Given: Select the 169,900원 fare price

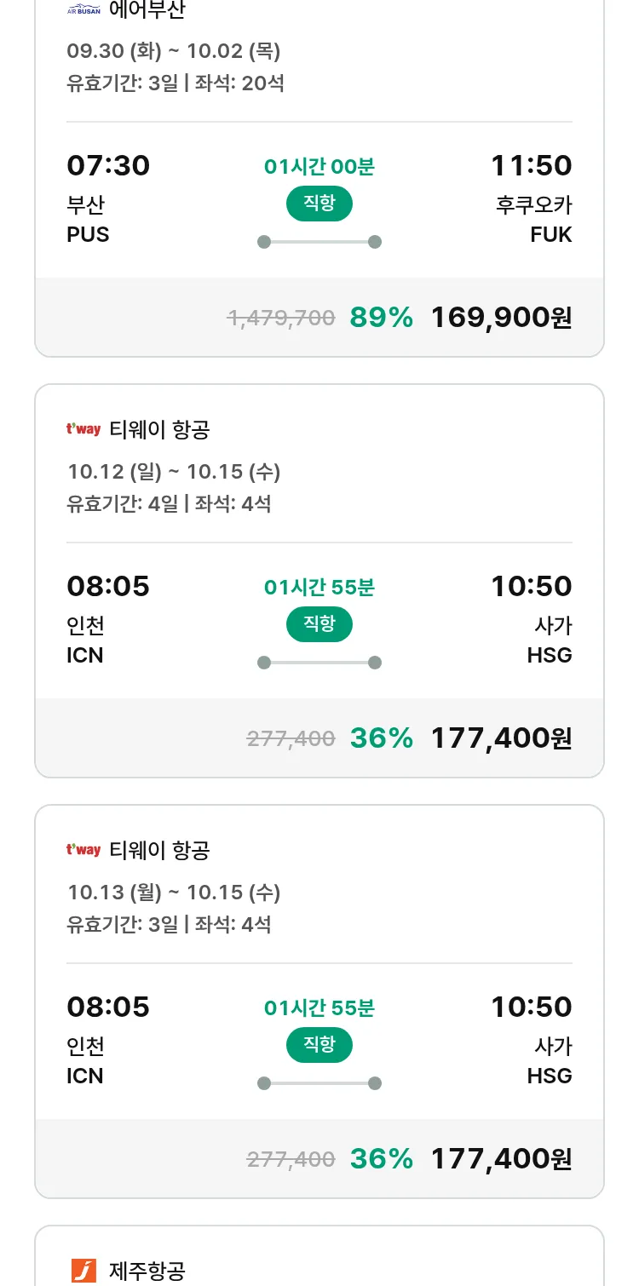Looking at the screenshot, I should coord(501,318).
